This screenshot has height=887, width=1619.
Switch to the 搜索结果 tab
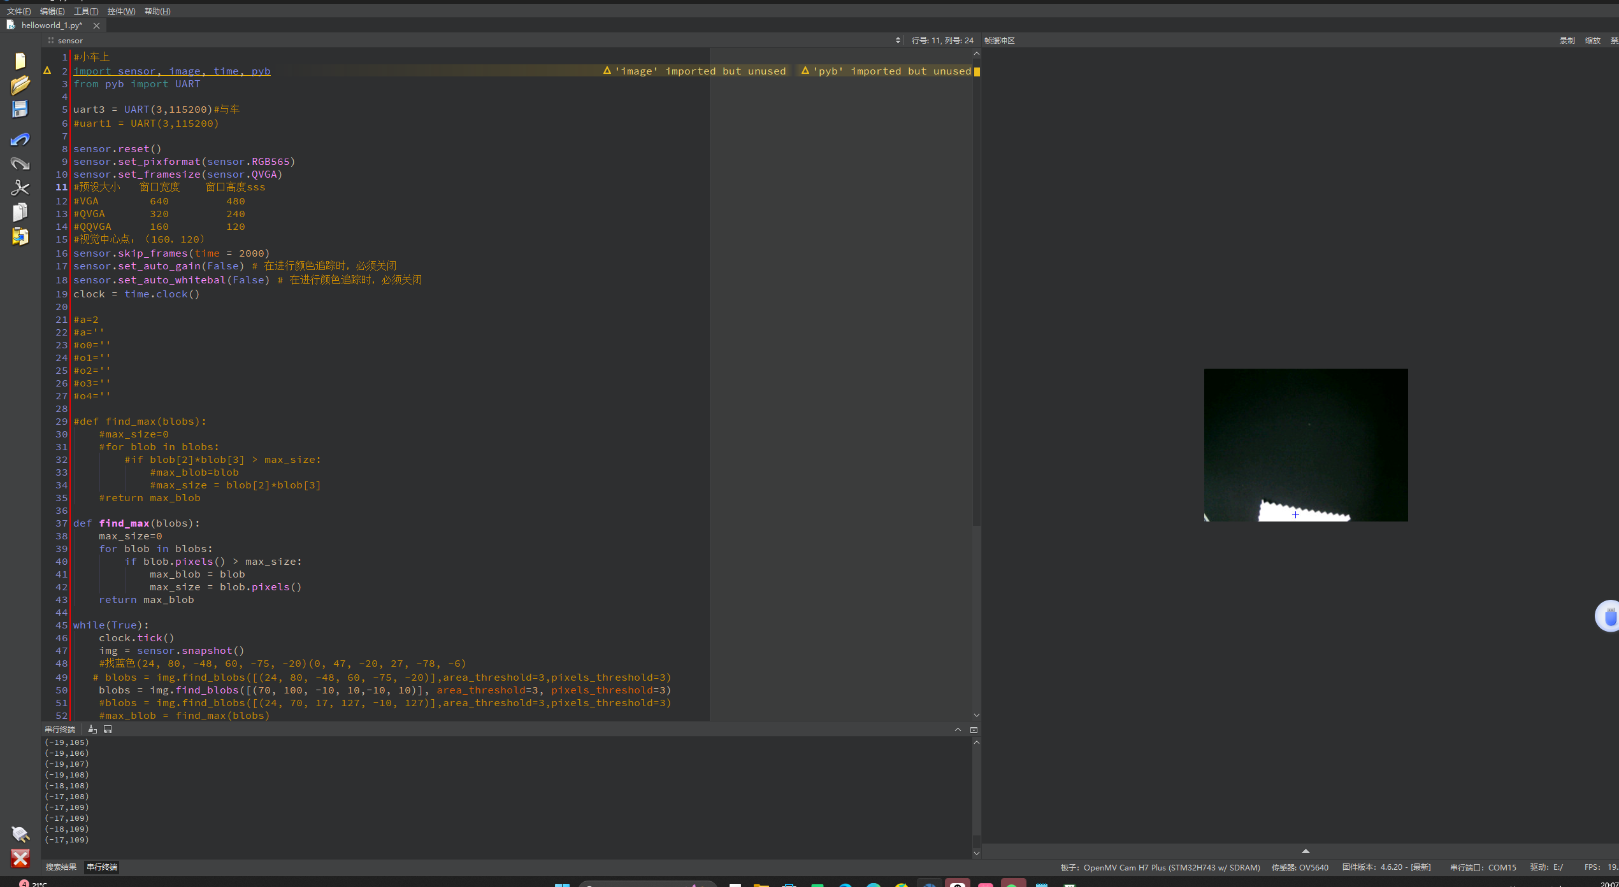61,867
